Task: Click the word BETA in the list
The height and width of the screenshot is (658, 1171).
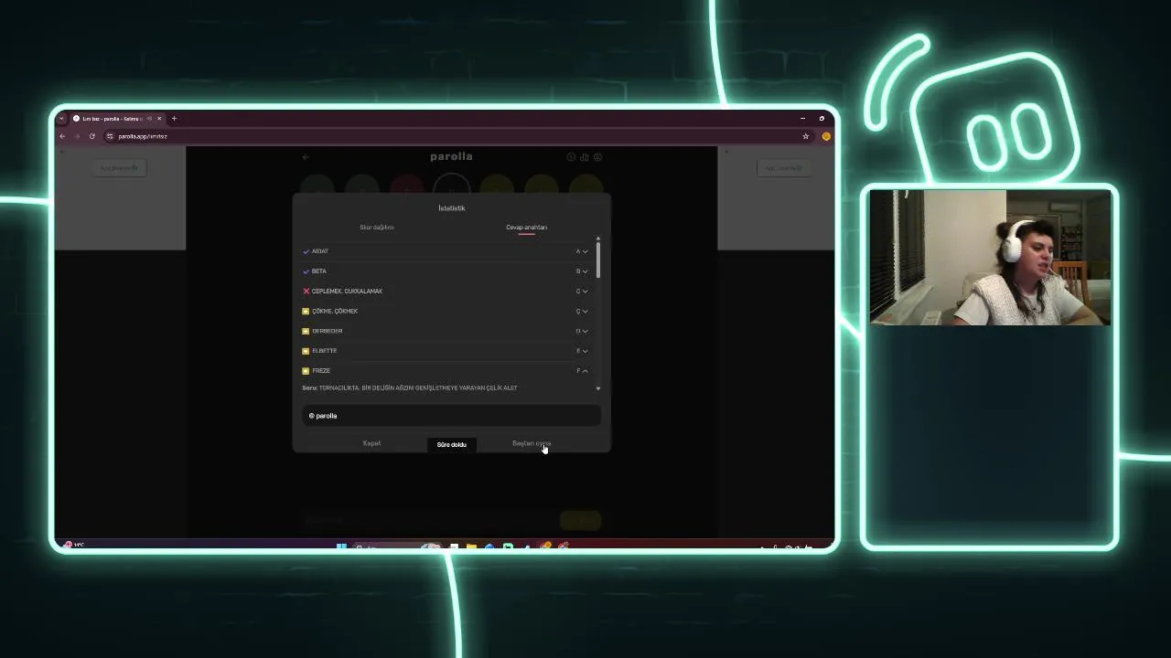Action: pos(319,271)
